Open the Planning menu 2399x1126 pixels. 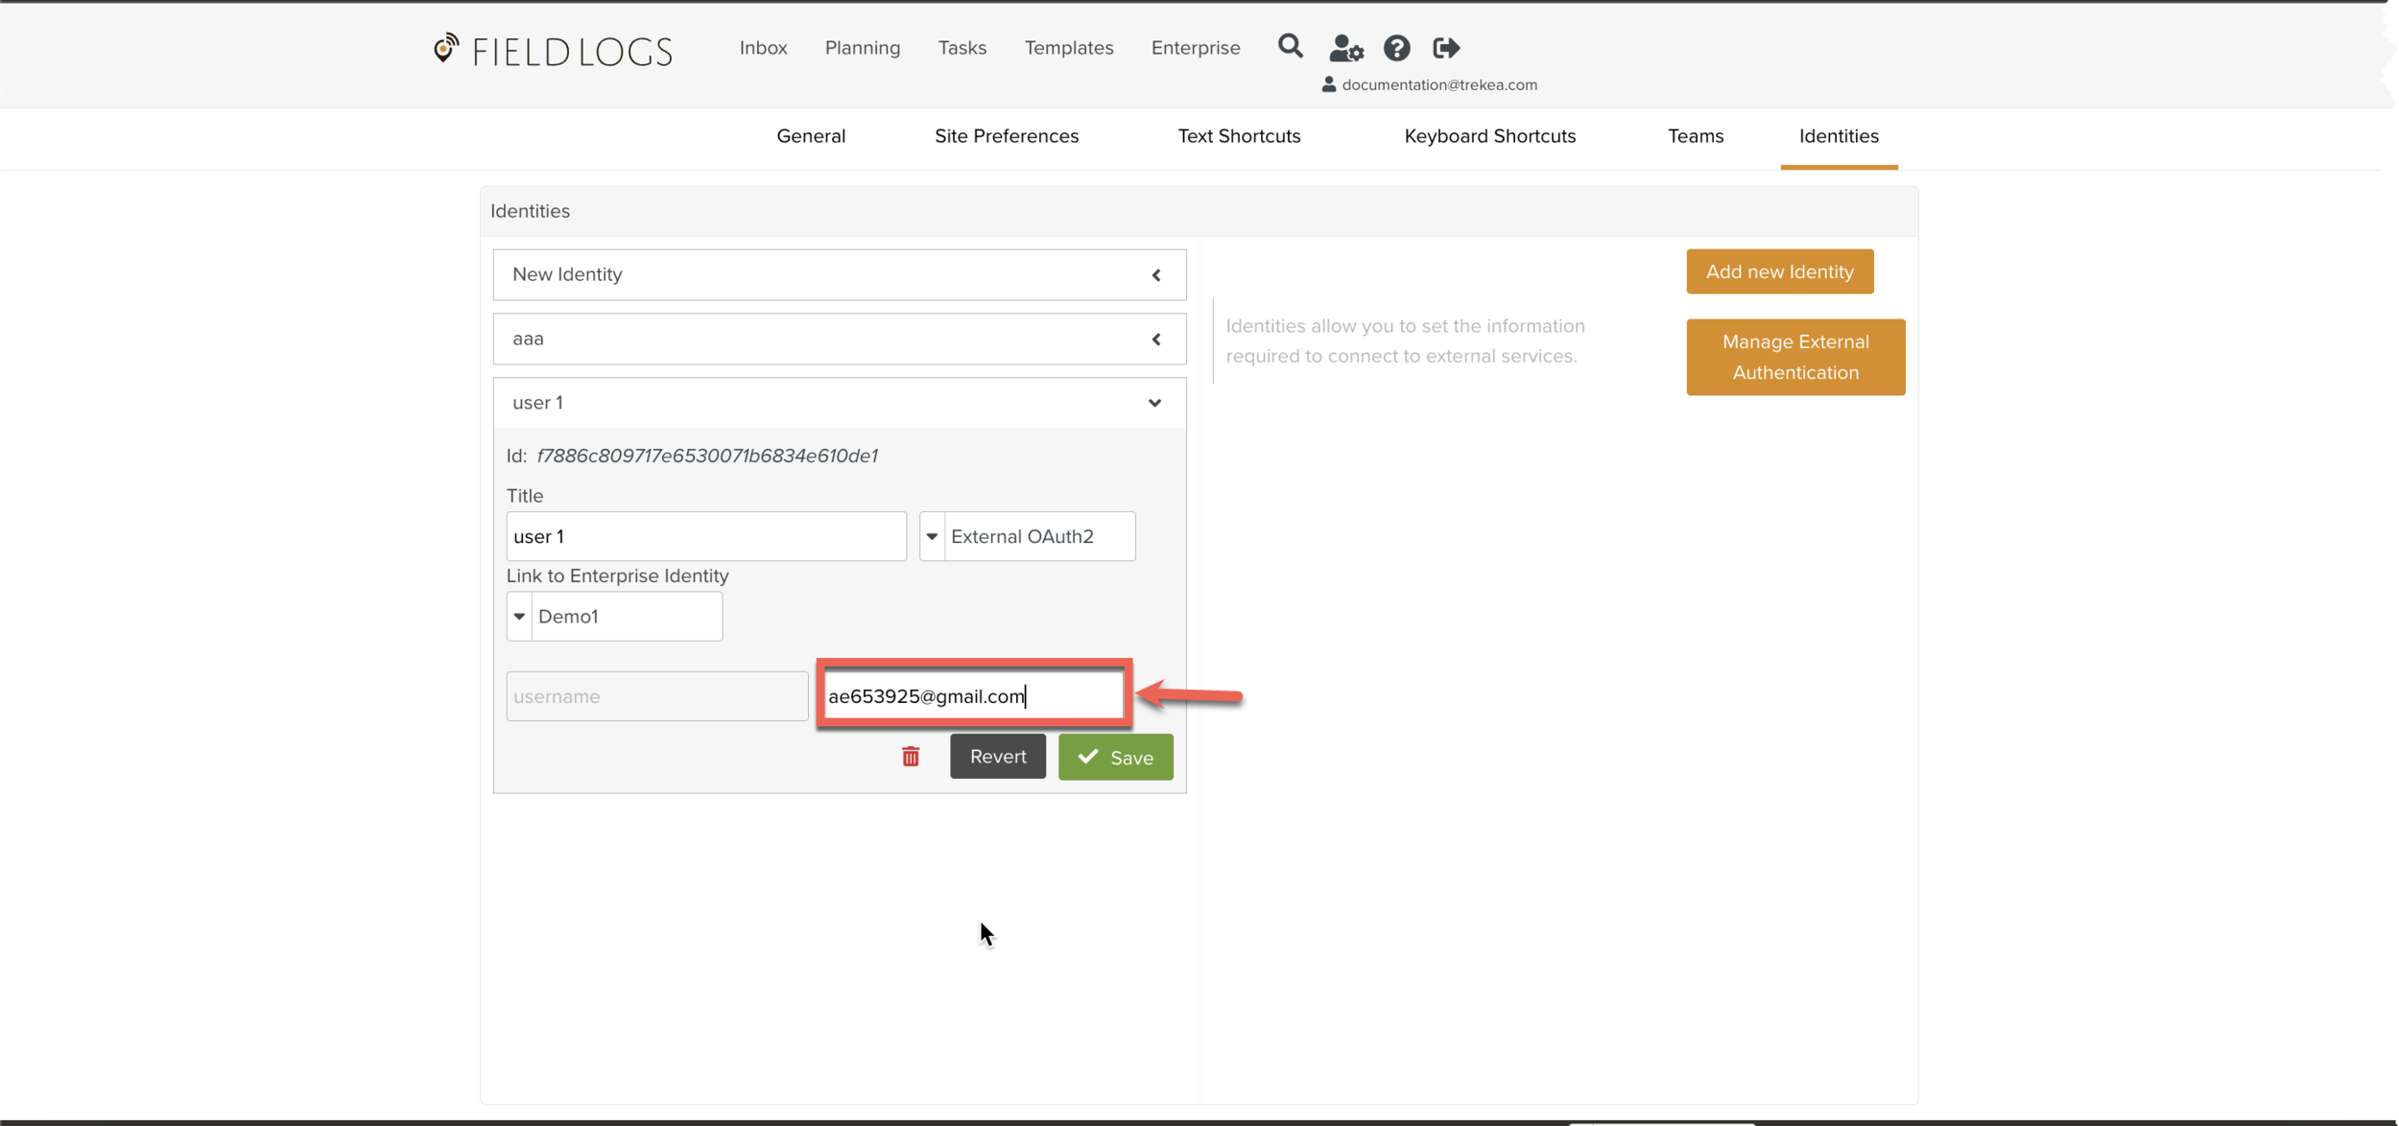[x=862, y=48]
